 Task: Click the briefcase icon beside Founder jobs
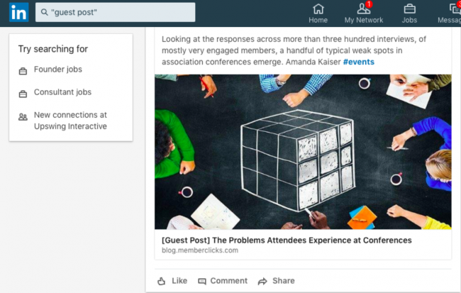click(23, 71)
